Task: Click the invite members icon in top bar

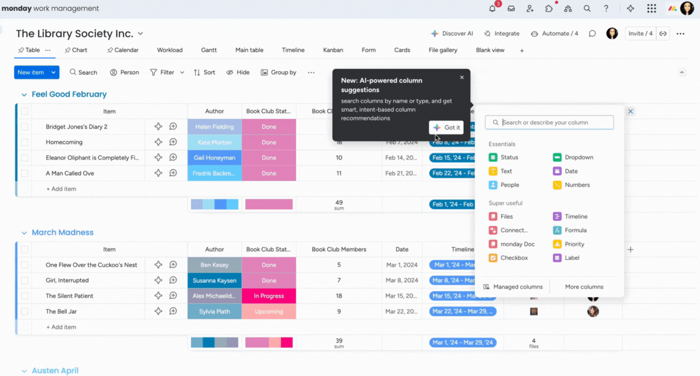Action: (x=530, y=8)
